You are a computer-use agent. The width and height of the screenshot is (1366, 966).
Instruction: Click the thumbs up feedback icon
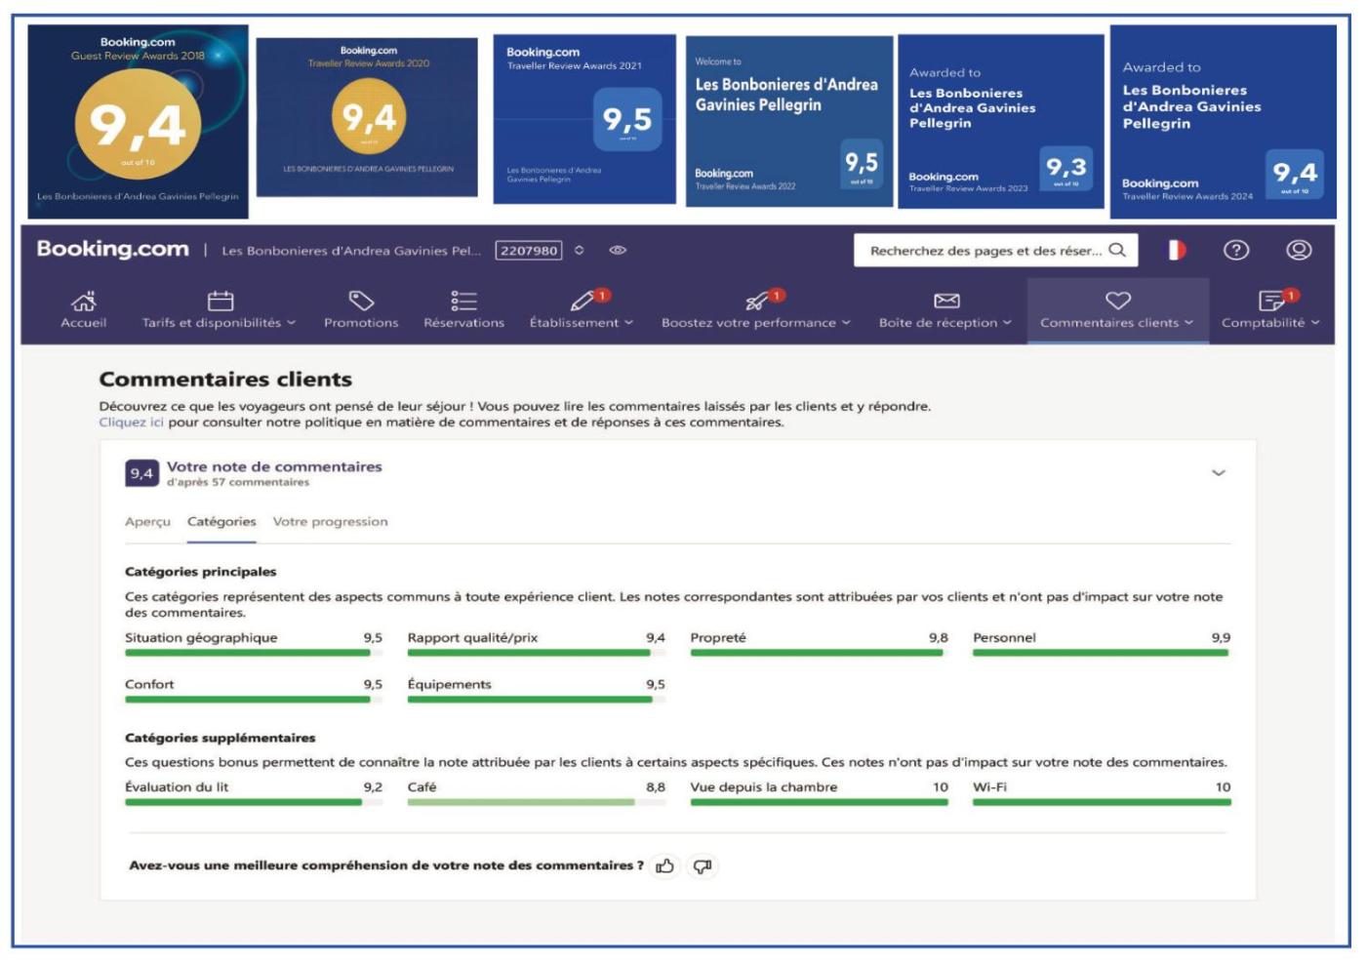[665, 866]
